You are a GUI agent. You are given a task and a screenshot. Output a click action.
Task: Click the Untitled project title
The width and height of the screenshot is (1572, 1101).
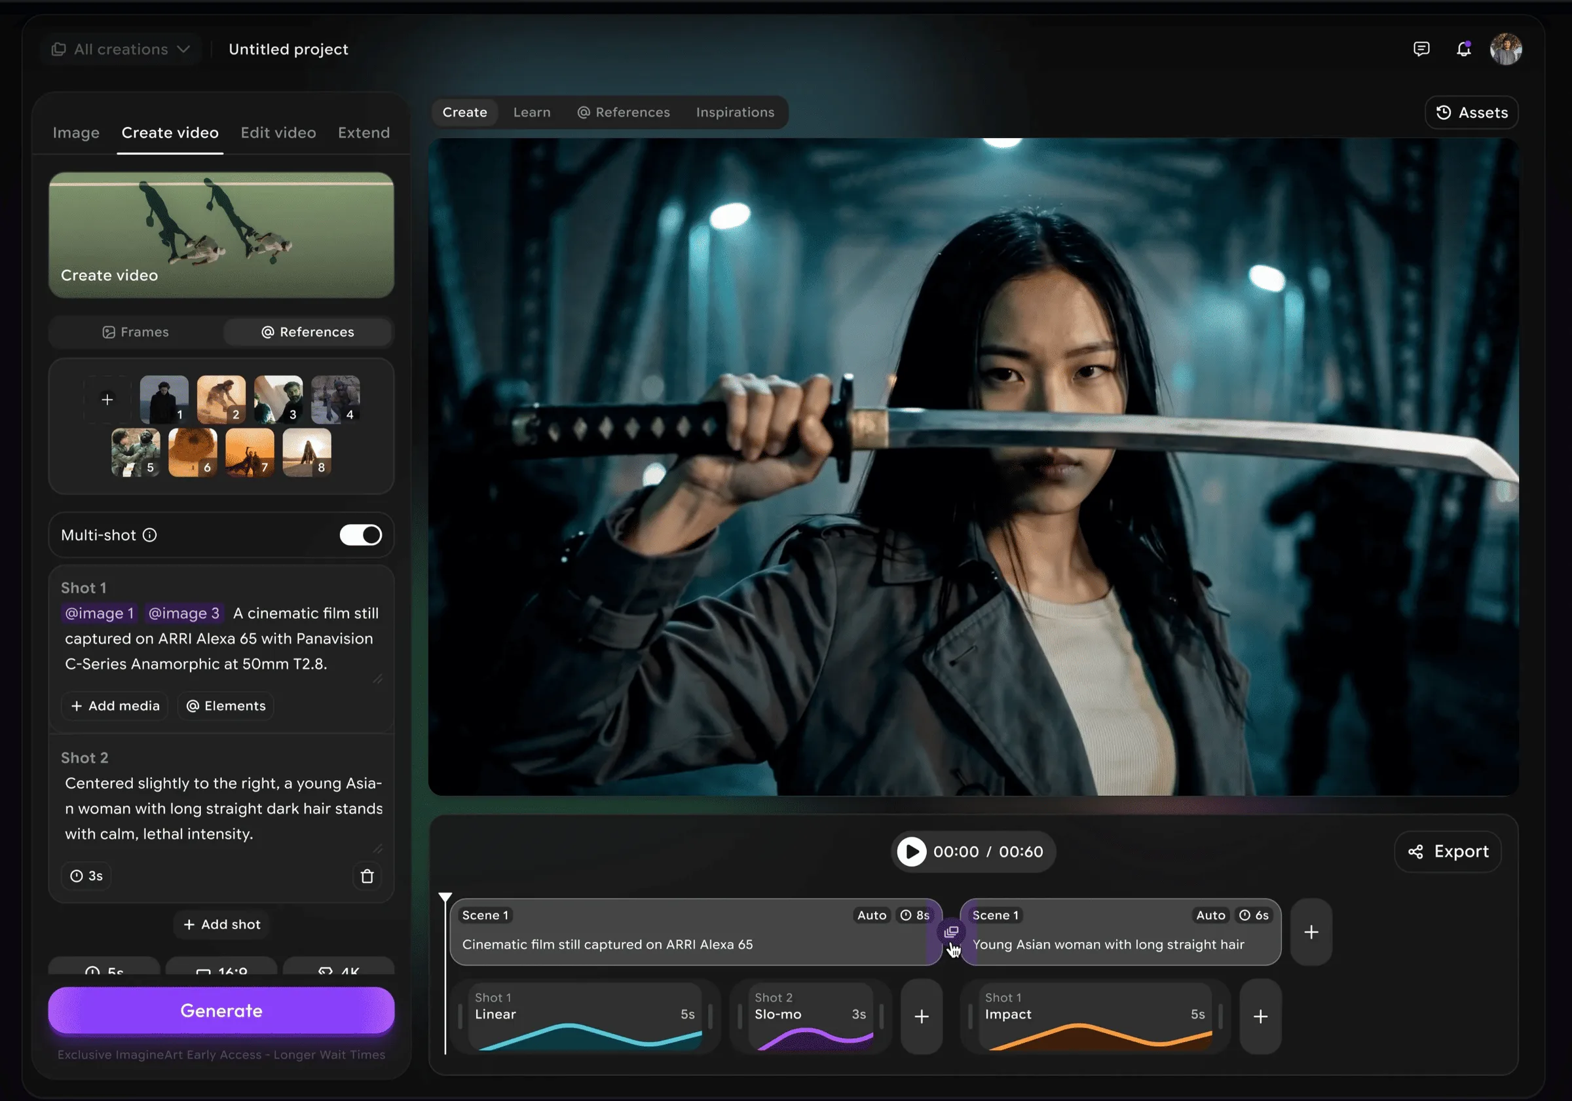pos(288,49)
